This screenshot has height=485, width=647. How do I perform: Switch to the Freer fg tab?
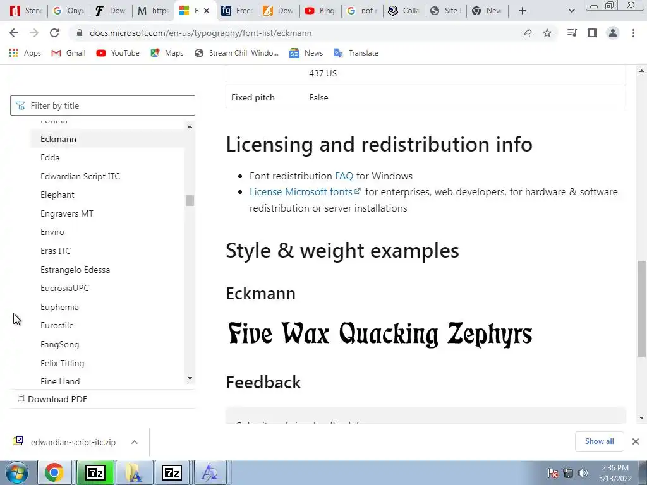point(237,11)
